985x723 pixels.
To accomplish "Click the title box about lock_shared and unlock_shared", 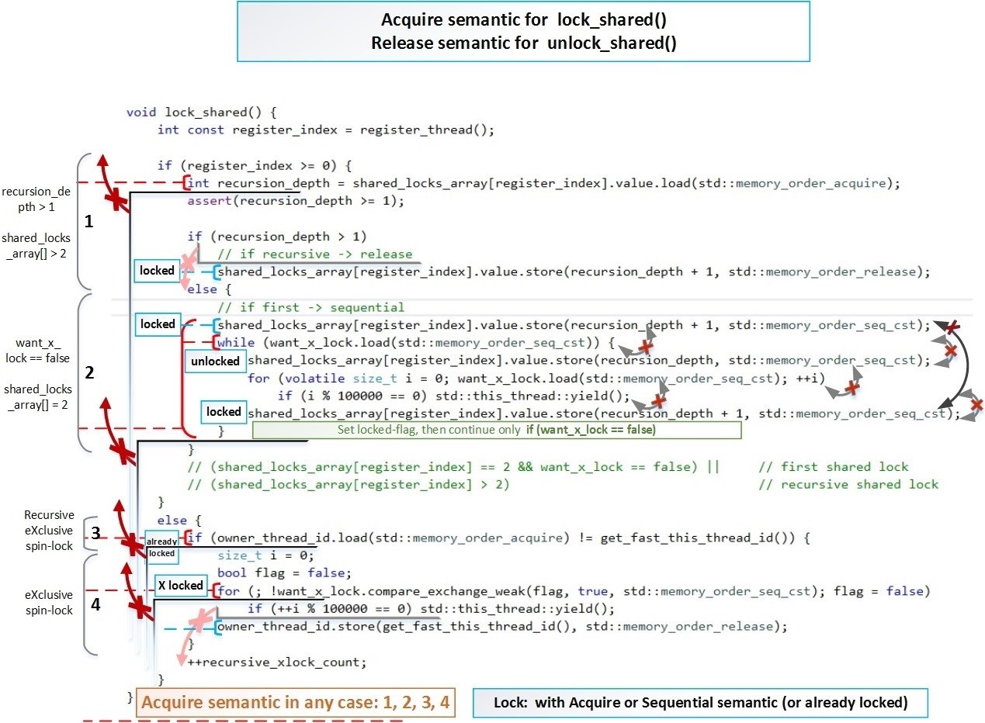I will click(x=524, y=32).
